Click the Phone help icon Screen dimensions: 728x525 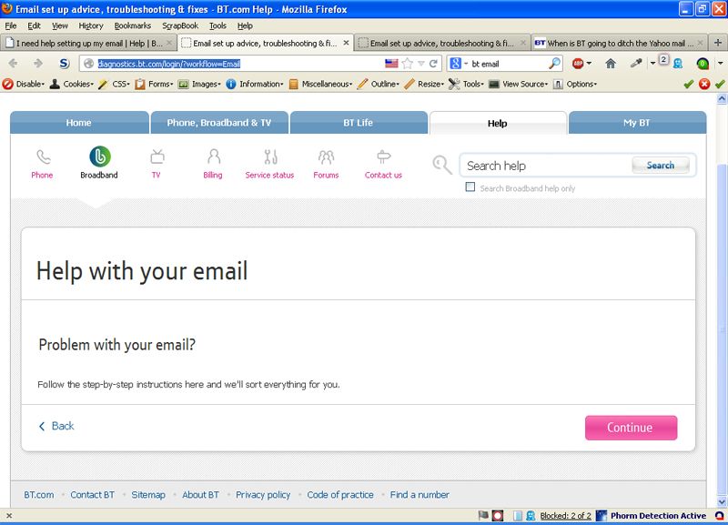[x=42, y=156]
